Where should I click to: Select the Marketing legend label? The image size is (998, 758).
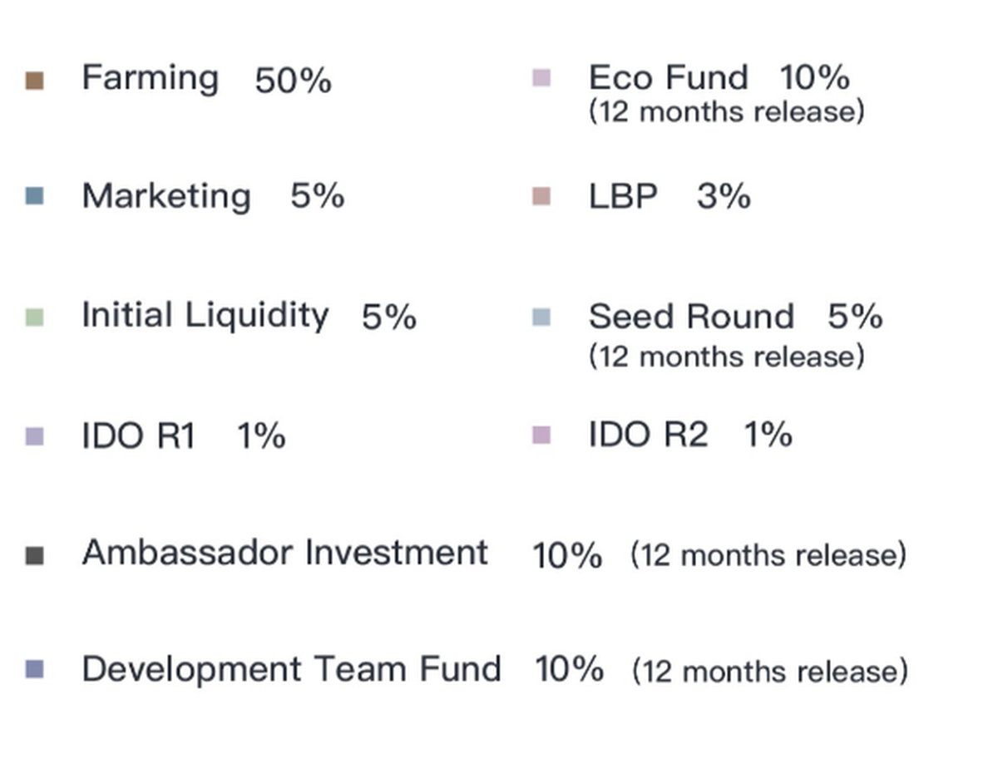pos(166,197)
